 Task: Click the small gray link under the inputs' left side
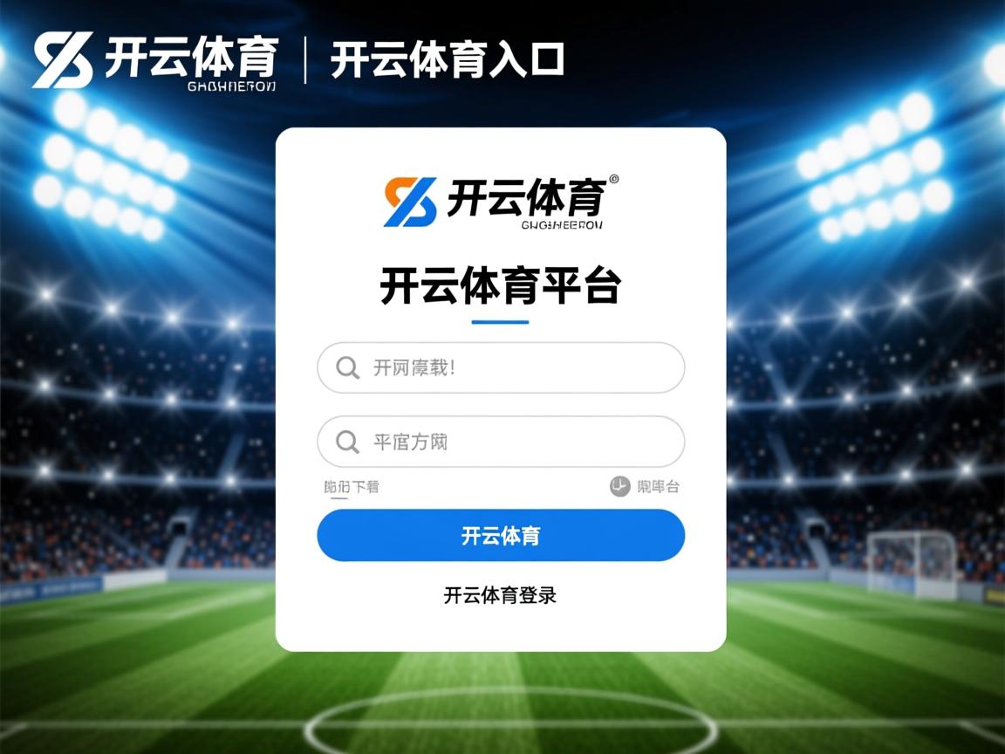coord(352,487)
